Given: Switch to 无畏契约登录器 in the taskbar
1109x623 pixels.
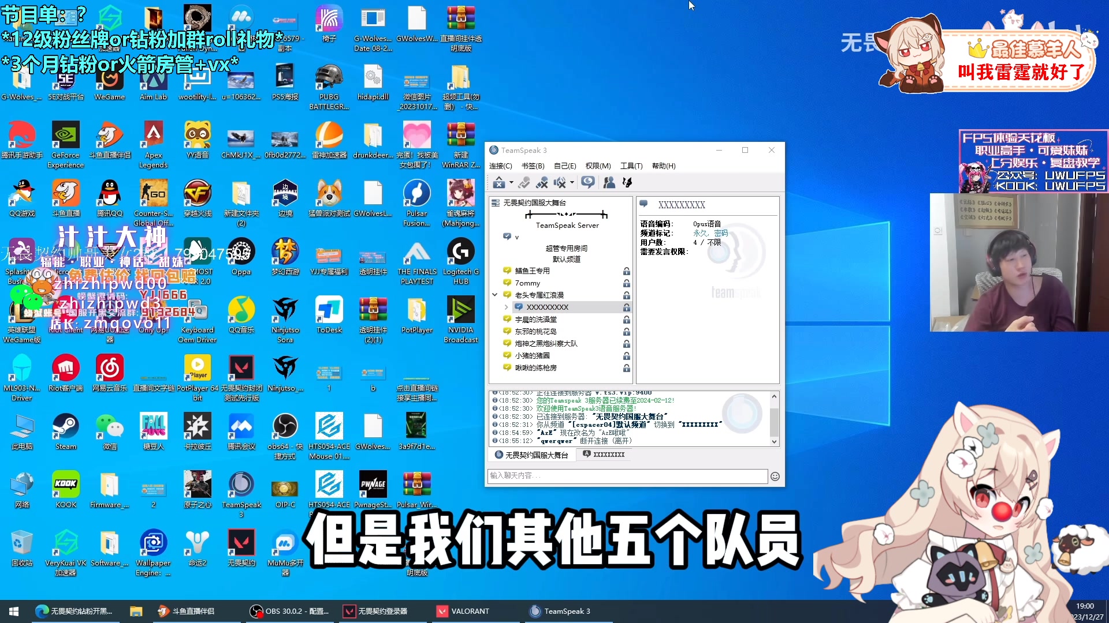Looking at the screenshot, I should coord(382,611).
